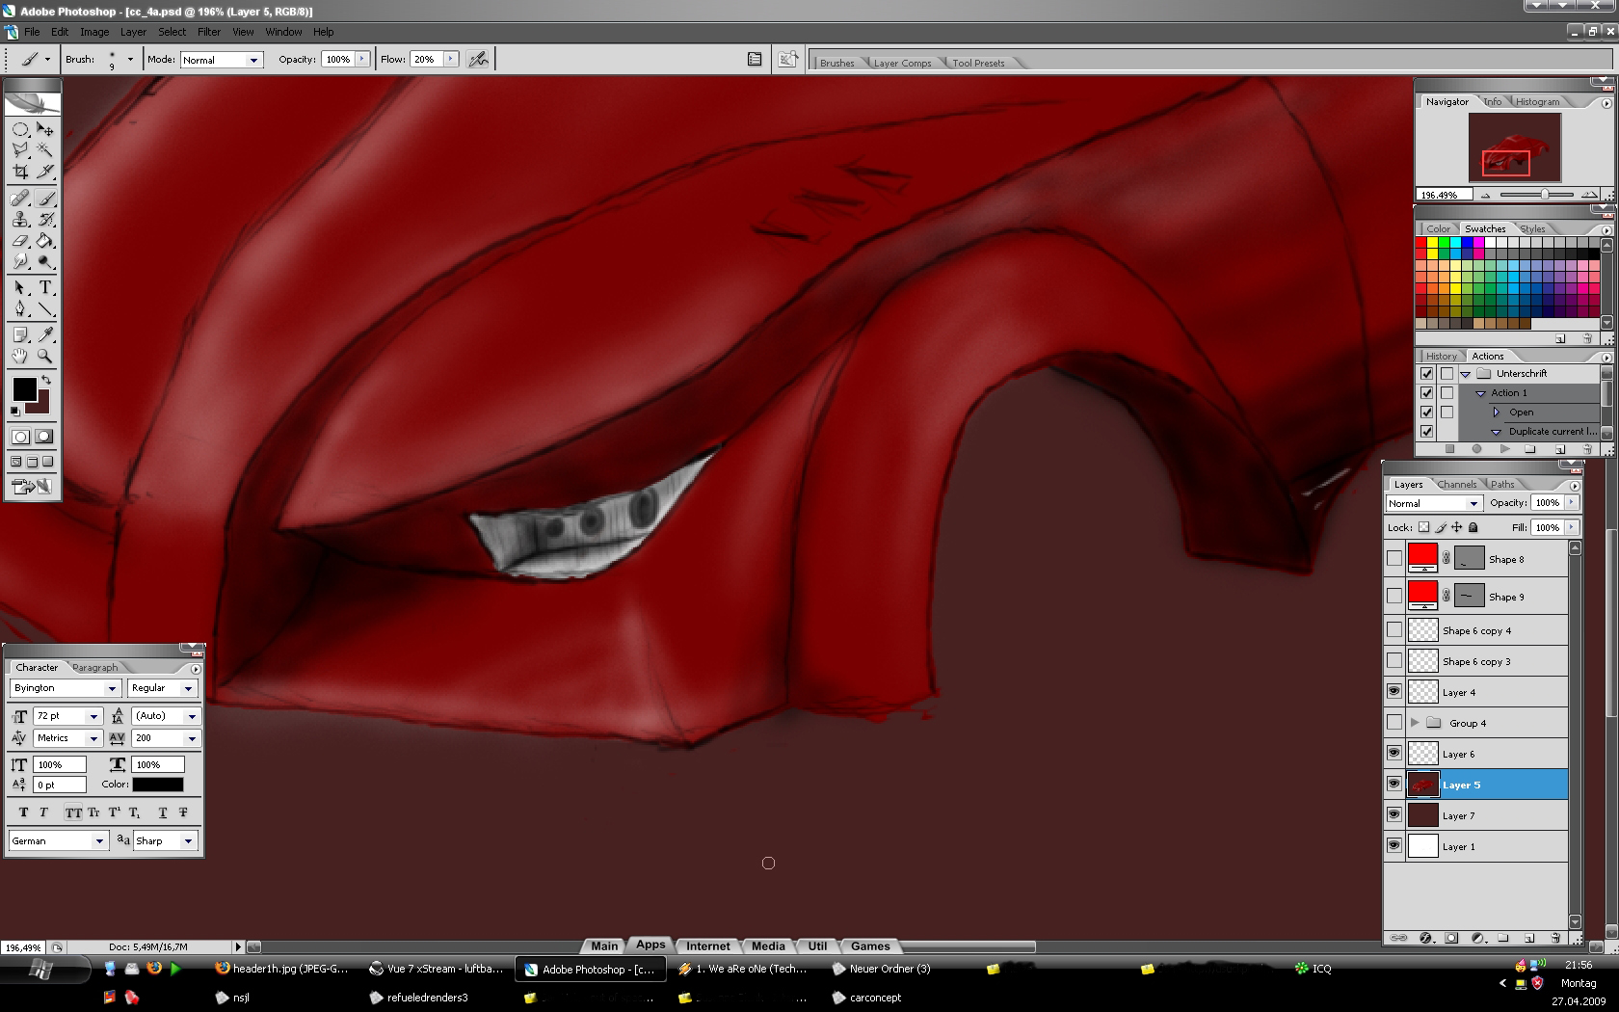Click the foreground color swatch
Viewport: 1619px width, 1012px height.
click(24, 389)
